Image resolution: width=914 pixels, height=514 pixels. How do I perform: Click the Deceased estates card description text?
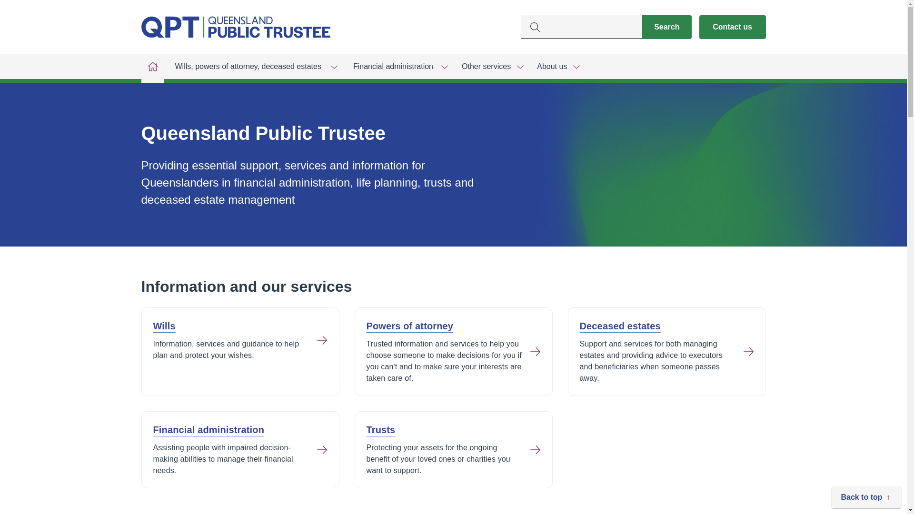point(651,361)
